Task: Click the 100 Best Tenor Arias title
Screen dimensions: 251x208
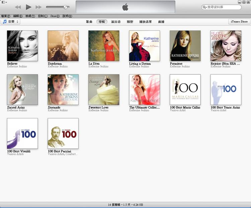Action: [x=225, y=107]
